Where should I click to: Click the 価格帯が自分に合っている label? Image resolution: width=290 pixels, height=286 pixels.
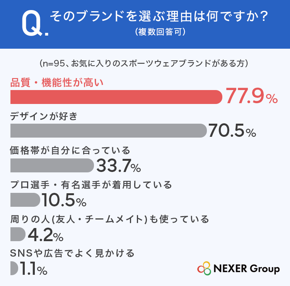[x=70, y=150]
